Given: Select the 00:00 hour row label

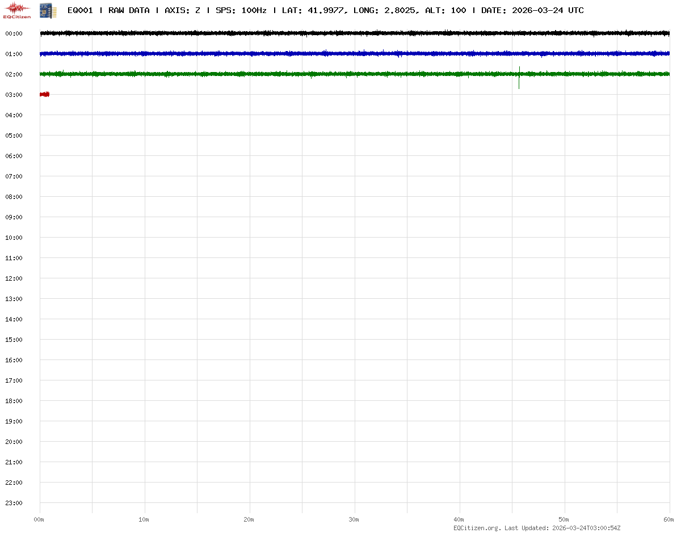Looking at the screenshot, I should coord(14,33).
